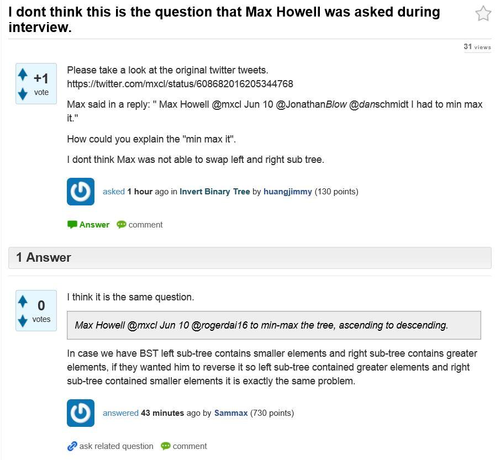Downvote the question with the down arrow
The width and height of the screenshot is (495, 460).
tap(22, 94)
